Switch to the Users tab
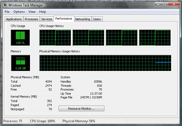The height and width of the screenshot is (126, 182). 97,19
